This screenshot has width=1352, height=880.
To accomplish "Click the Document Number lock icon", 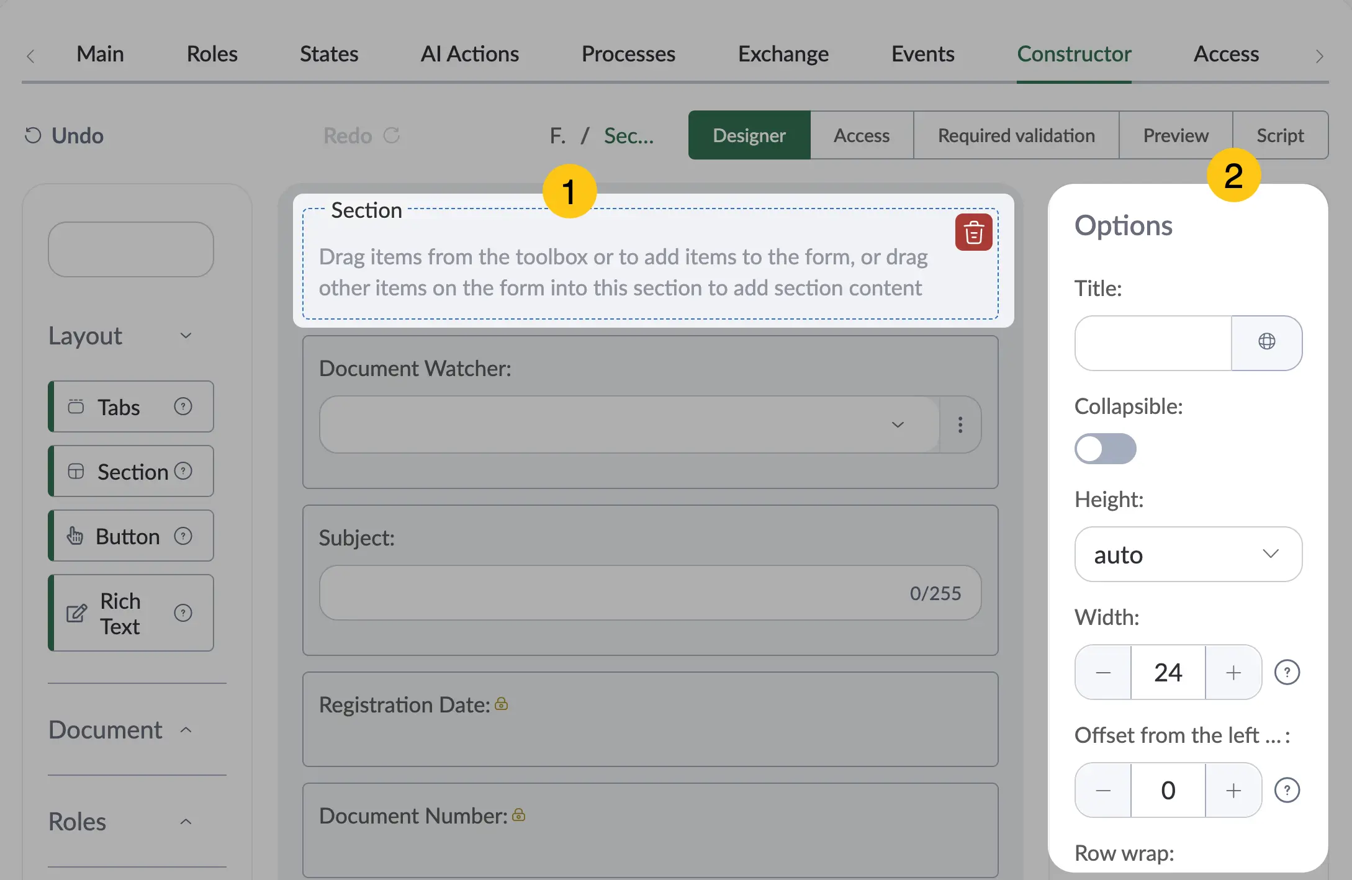I will pyautogui.click(x=519, y=815).
